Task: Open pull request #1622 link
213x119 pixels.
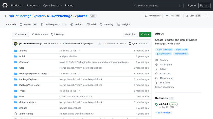Action: pos(60,44)
